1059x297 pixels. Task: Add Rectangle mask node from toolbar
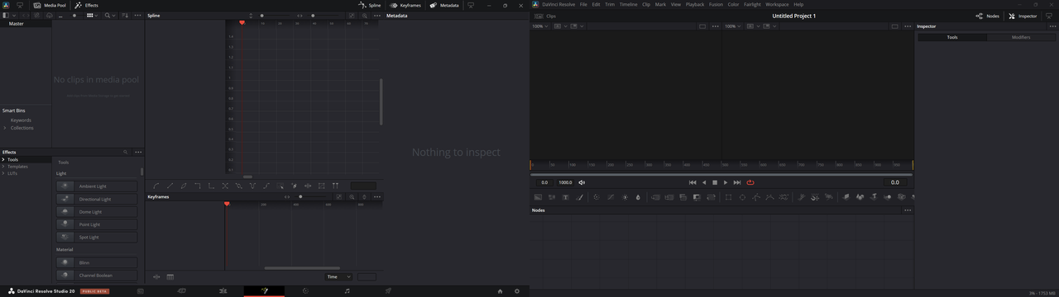coord(728,197)
